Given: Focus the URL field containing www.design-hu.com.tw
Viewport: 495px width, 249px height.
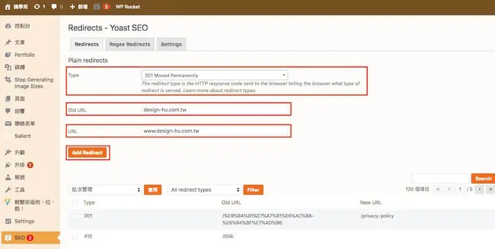Looking at the screenshot, I should pyautogui.click(x=215, y=131).
